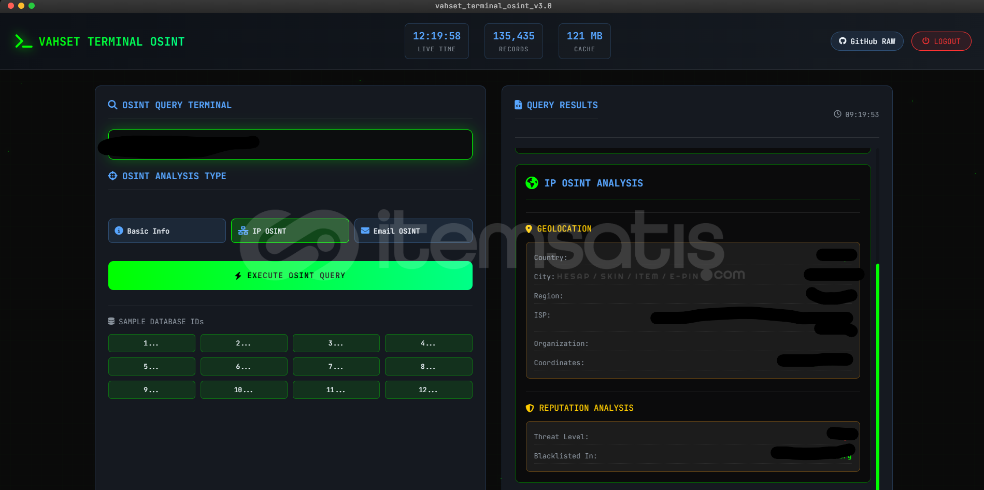Choose sample database ID 12...
The width and height of the screenshot is (984, 490).
click(429, 390)
